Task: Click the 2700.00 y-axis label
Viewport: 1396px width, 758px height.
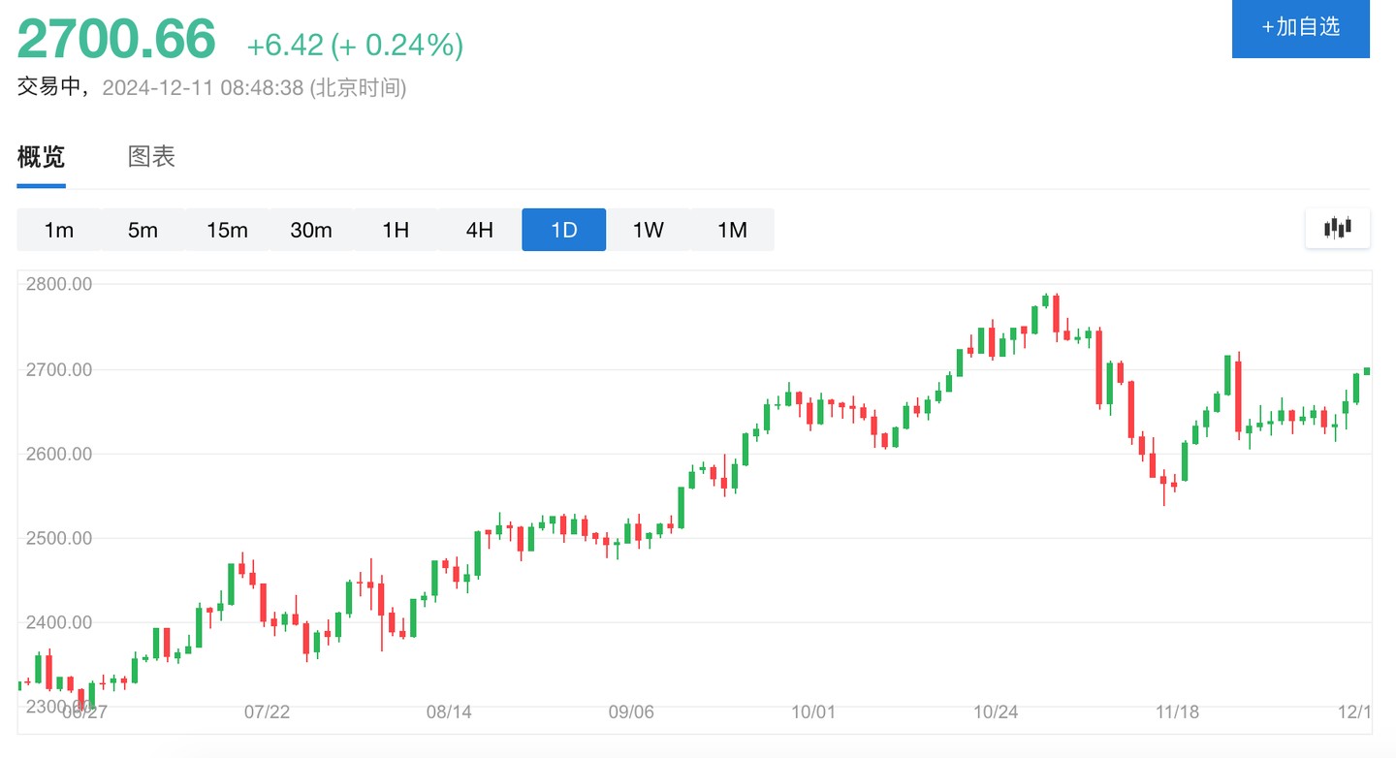Action: click(60, 369)
